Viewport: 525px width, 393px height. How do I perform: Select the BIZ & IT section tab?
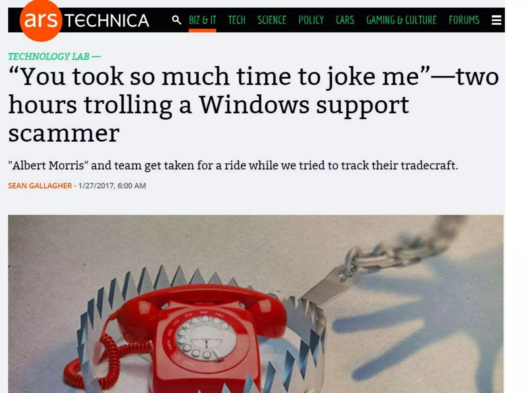click(203, 20)
